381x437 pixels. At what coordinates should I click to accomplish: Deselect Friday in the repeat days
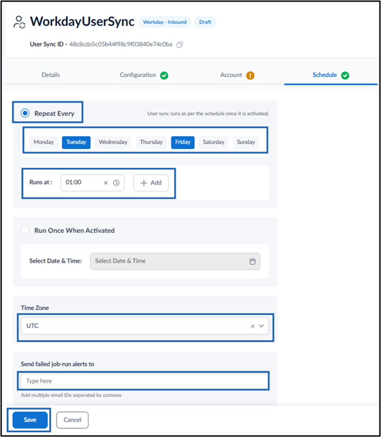(183, 142)
